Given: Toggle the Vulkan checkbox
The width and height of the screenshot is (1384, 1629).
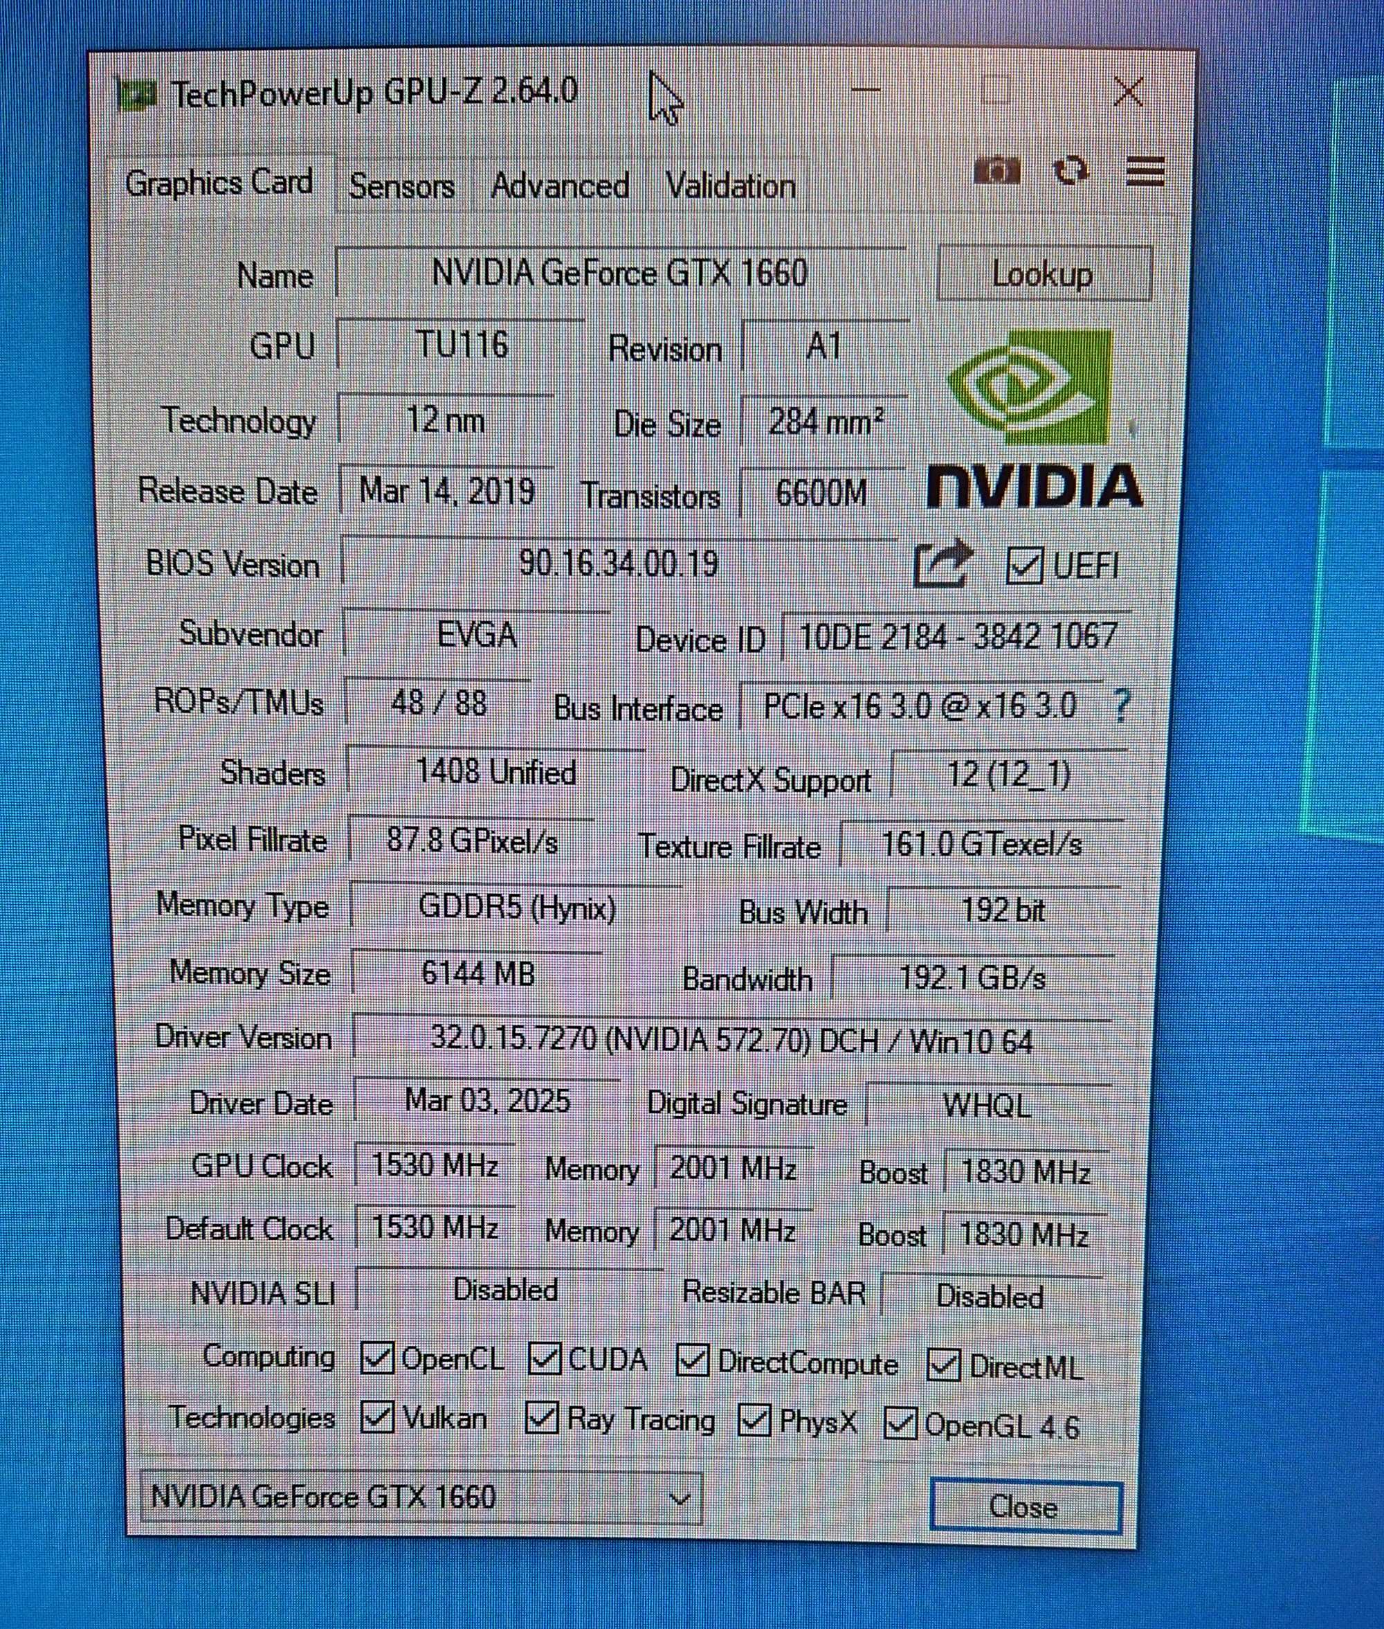Looking at the screenshot, I should coord(377,1417).
